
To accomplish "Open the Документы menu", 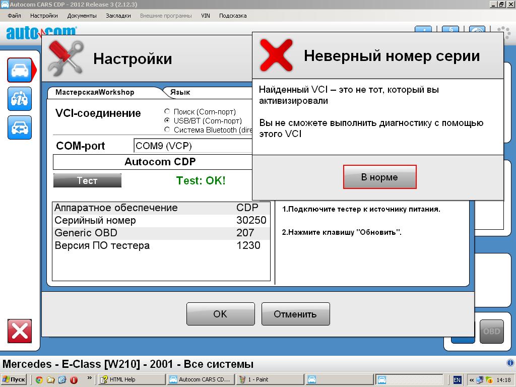I will point(82,16).
